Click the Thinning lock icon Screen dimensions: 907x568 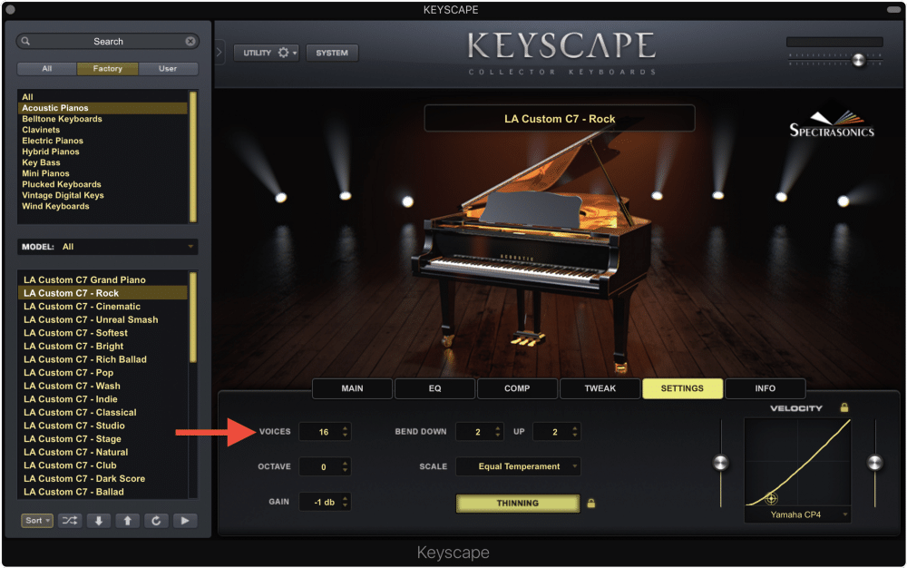590,503
